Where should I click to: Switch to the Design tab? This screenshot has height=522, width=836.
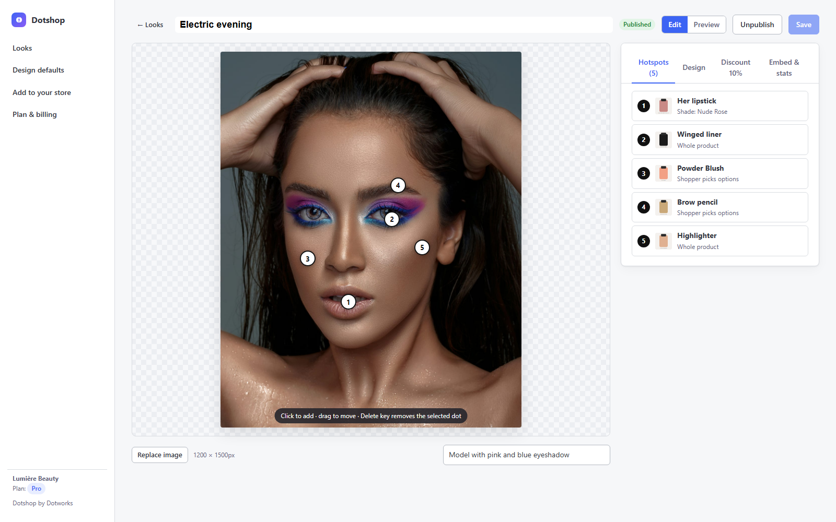pos(694,67)
